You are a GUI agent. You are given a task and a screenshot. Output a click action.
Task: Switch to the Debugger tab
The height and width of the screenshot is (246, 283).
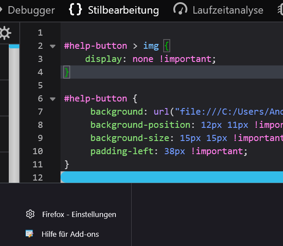(31, 10)
